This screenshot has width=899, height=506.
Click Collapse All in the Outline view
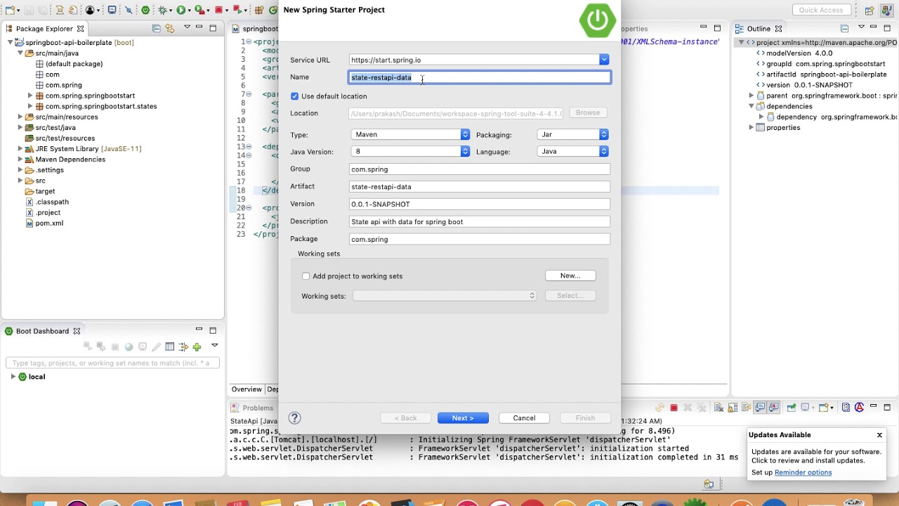(844, 28)
